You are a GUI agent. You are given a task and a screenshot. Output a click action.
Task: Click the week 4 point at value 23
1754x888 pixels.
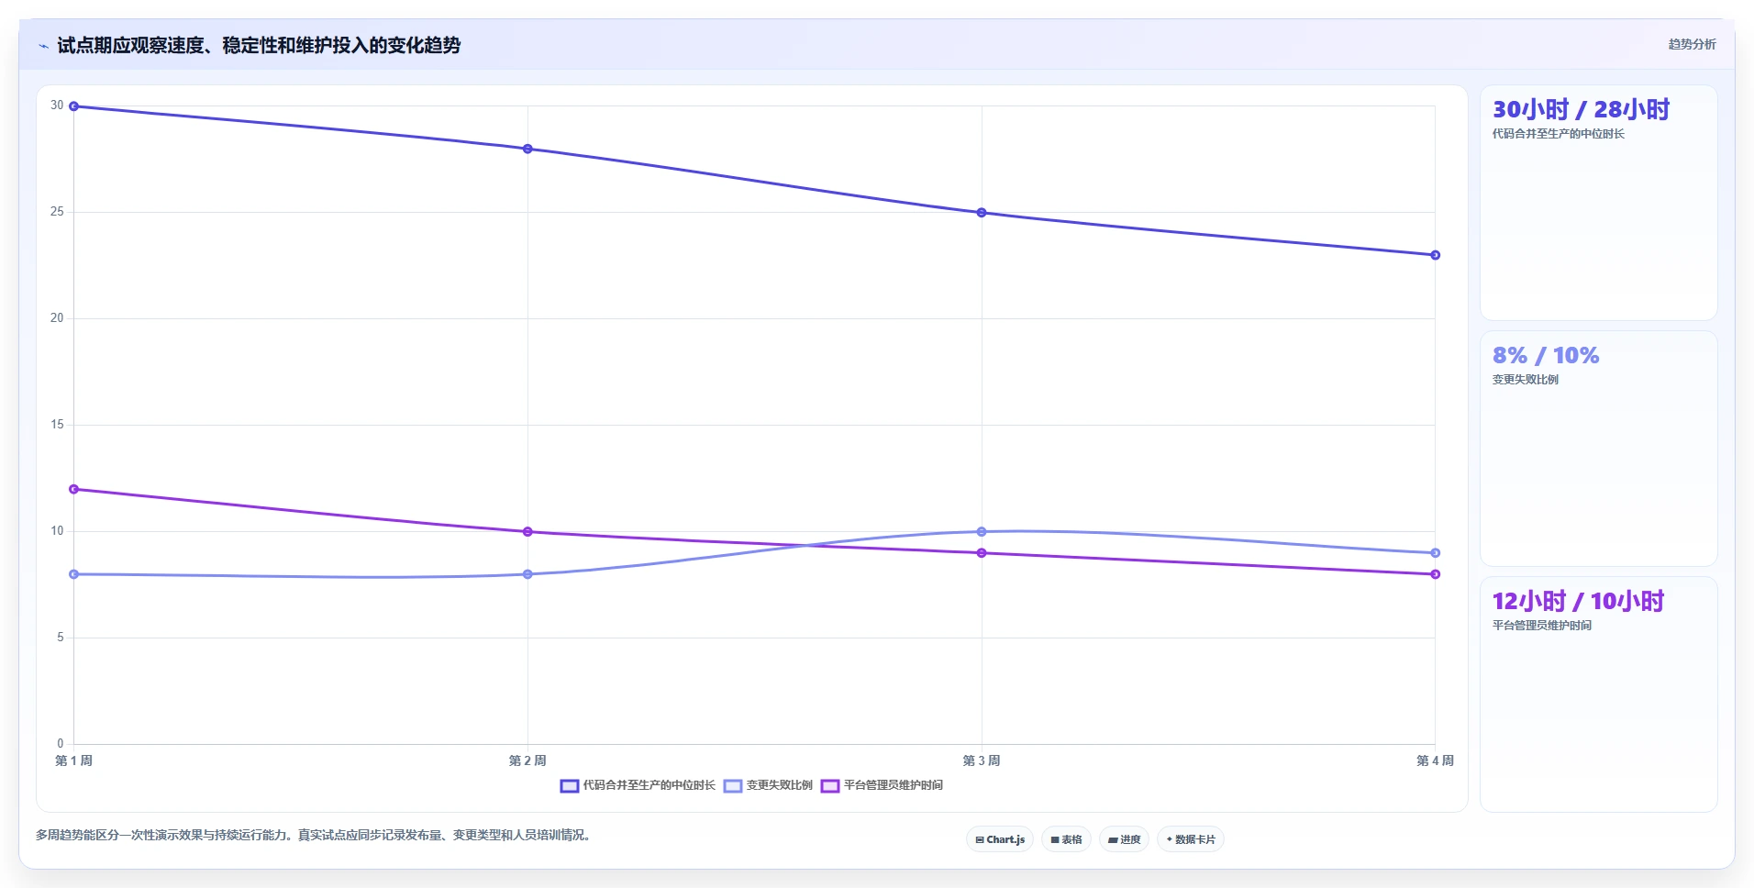click(1436, 255)
